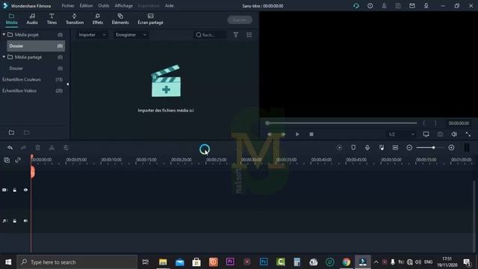Open the Écran partagé tab
Image resolution: width=478 pixels, height=269 pixels.
(150, 19)
